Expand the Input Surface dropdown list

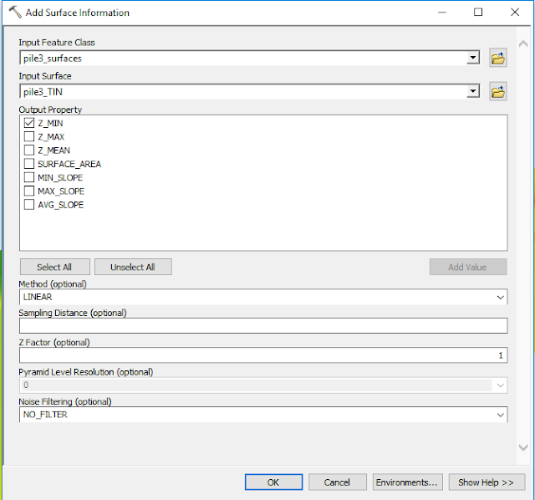(473, 91)
